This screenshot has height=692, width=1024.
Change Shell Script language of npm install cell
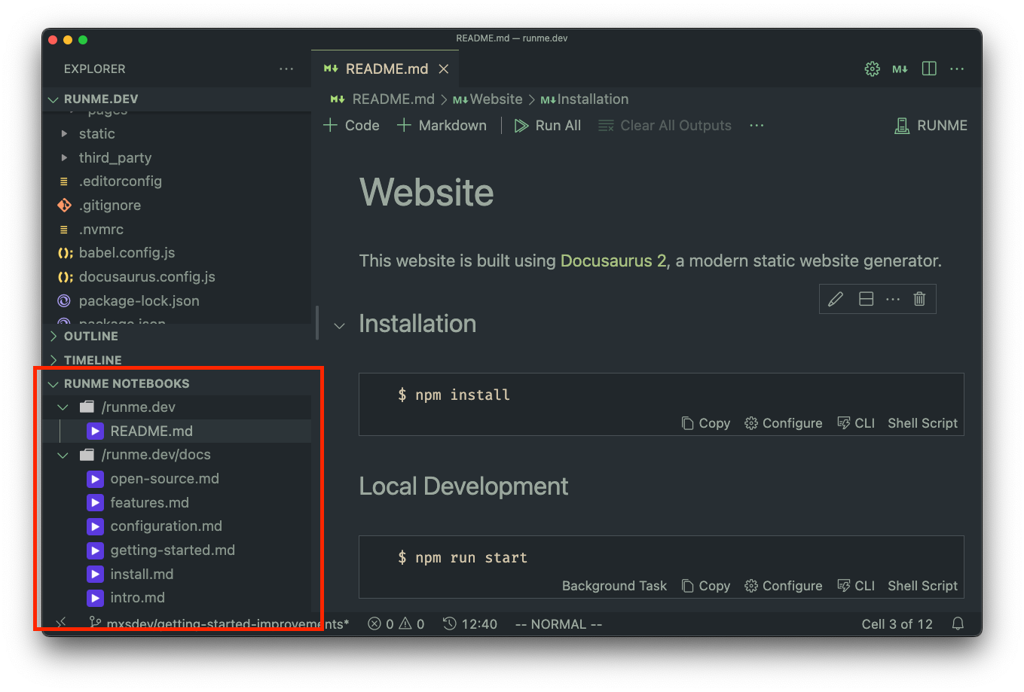point(922,423)
